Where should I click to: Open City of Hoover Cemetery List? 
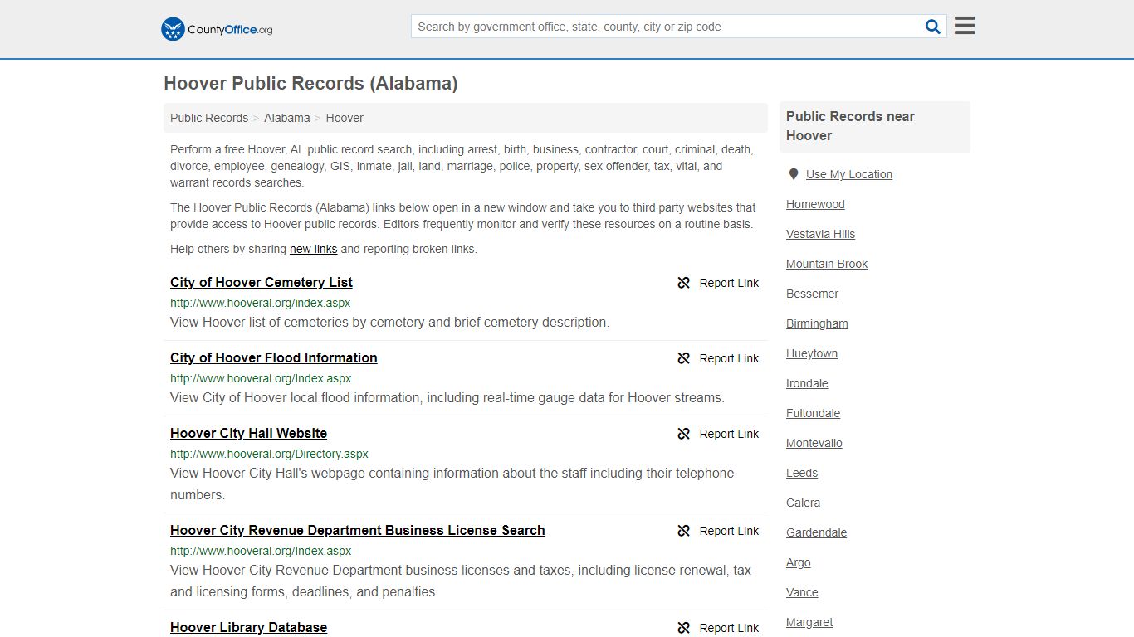262,282
